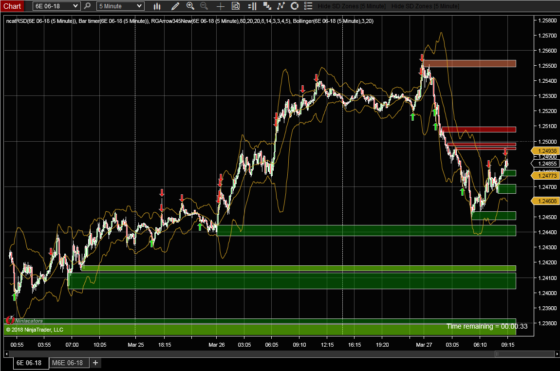Click the 00:55 time label on the axis
This screenshot has height=371, width=560.
(17, 345)
